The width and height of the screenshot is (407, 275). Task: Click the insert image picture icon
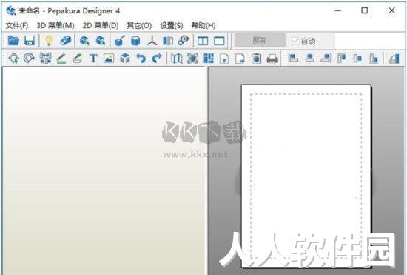point(109,59)
